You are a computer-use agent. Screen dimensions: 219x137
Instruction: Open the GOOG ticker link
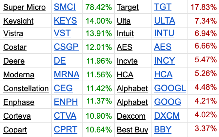pyautogui.click(x=168, y=102)
